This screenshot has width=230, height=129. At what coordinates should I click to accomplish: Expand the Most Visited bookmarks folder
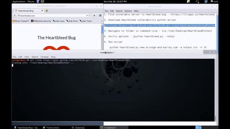pyautogui.click(x=21, y=21)
